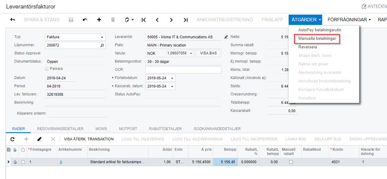This screenshot has height=179, width=387.
Task: Click the column configuration icon in grid header
Action: [9, 150]
